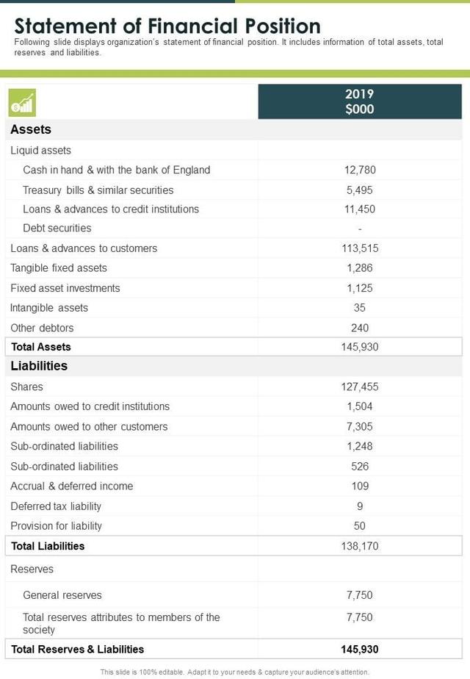The height and width of the screenshot is (679, 470).
Task: Click the 'Total Reserves & Liabilities' label
Action: point(78,650)
